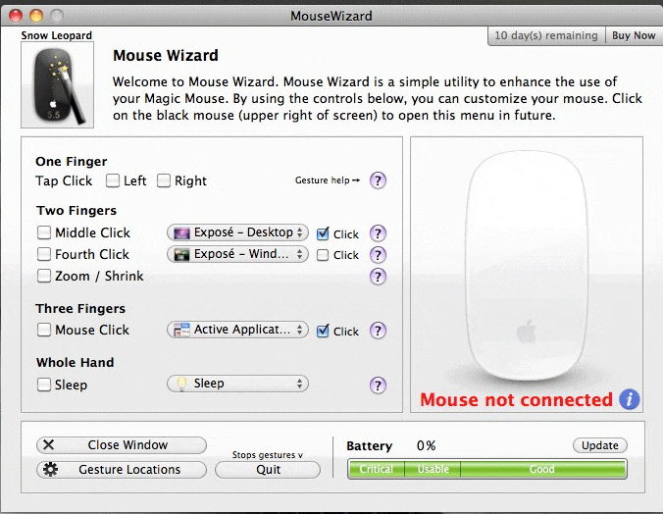
Task: Enable the Middle Click checkbox
Action: [x=44, y=233]
